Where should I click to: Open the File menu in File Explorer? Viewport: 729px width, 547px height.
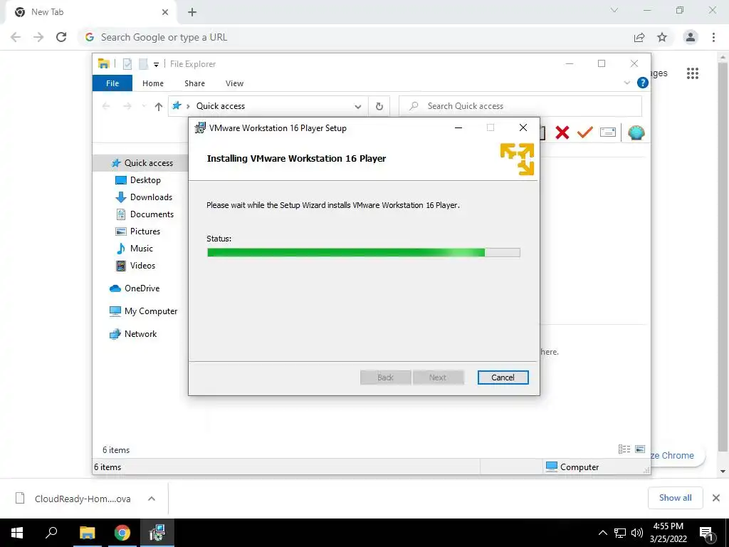pos(112,83)
